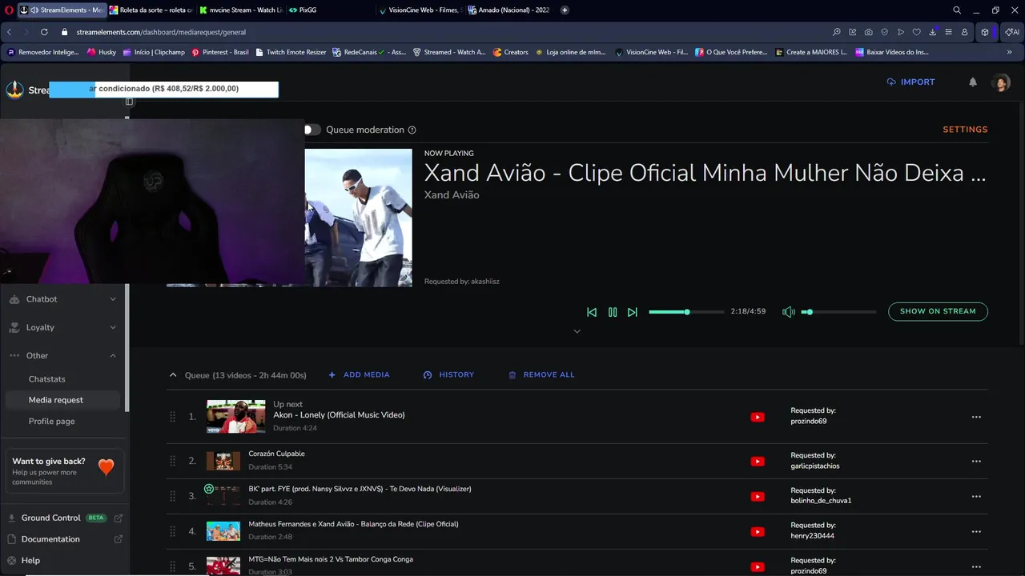Open options menu for Akon - Lonely
Viewport: 1025px width, 576px height.
(x=976, y=417)
